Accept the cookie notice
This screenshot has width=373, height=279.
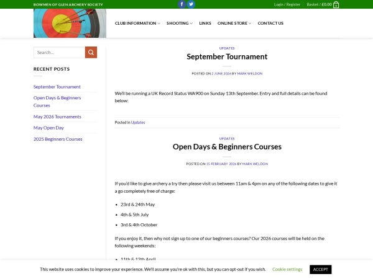click(x=320, y=270)
